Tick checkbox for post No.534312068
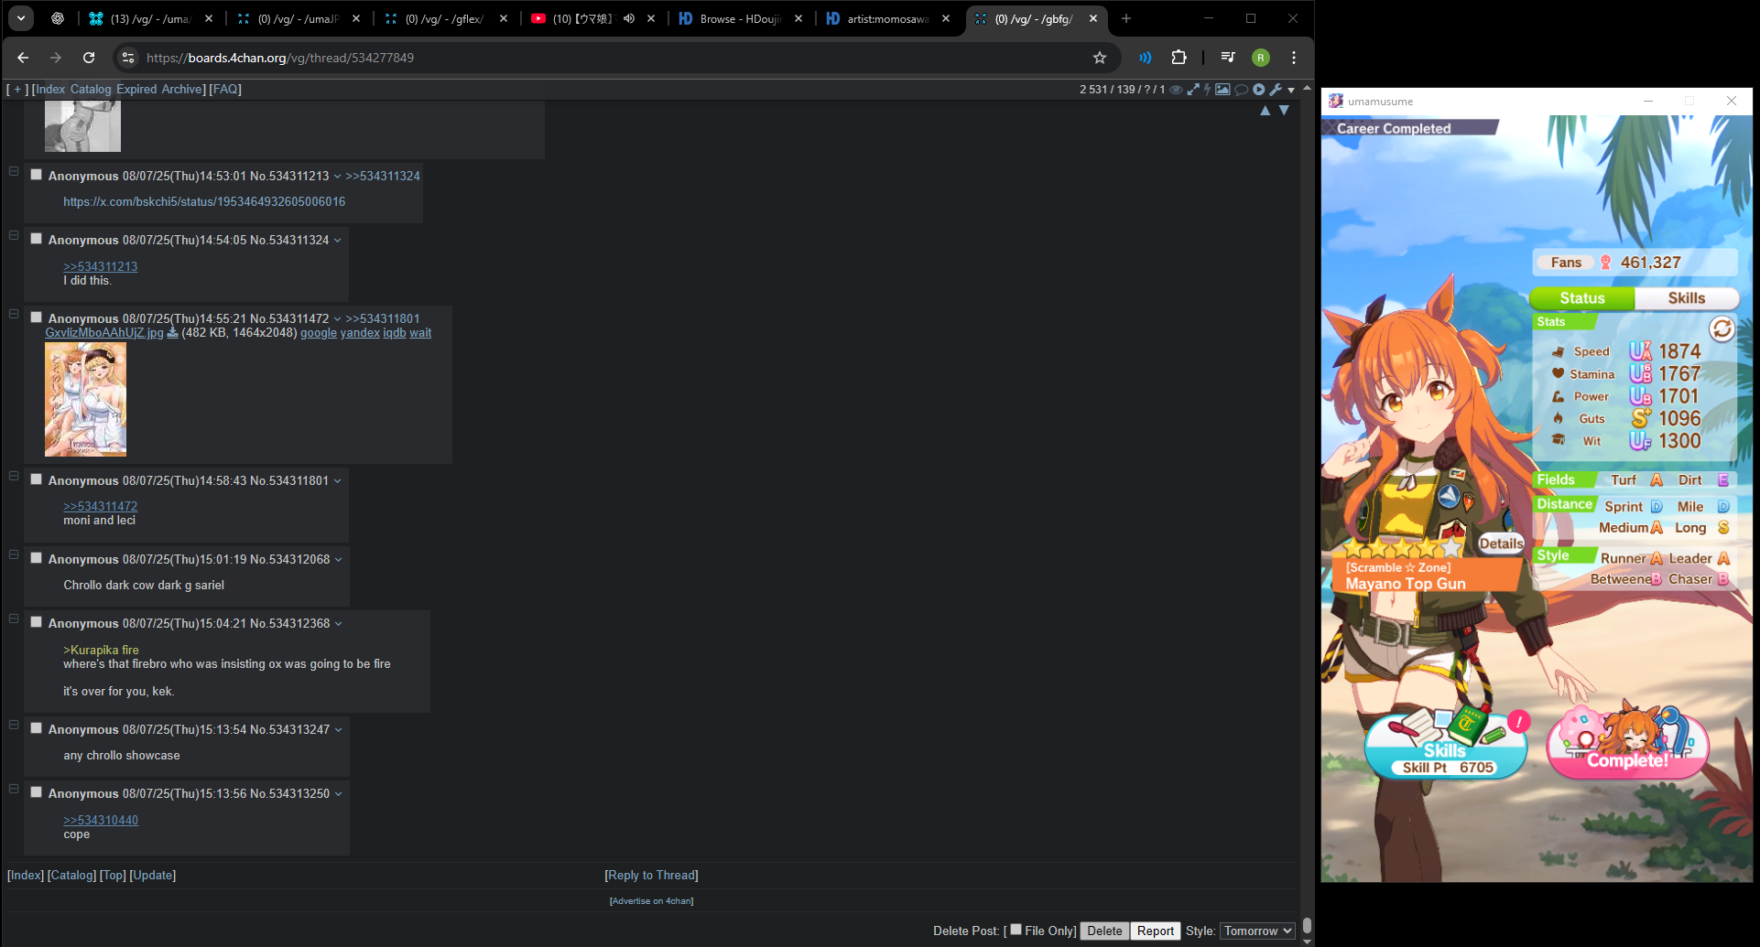 click(x=37, y=558)
